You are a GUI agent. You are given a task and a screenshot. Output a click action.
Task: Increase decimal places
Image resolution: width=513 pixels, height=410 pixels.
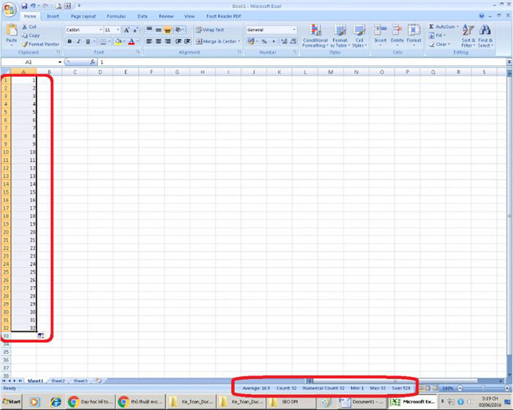pos(284,41)
